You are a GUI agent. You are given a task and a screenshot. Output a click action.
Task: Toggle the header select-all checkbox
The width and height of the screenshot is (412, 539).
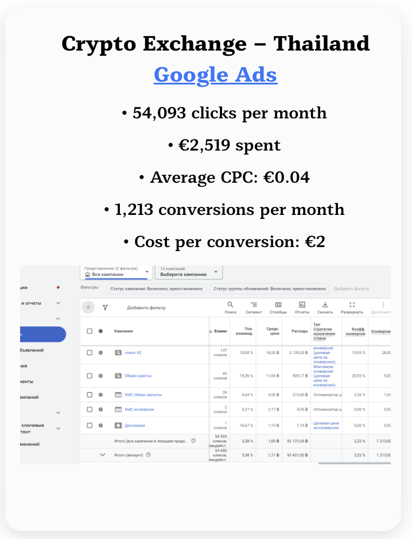pos(90,331)
